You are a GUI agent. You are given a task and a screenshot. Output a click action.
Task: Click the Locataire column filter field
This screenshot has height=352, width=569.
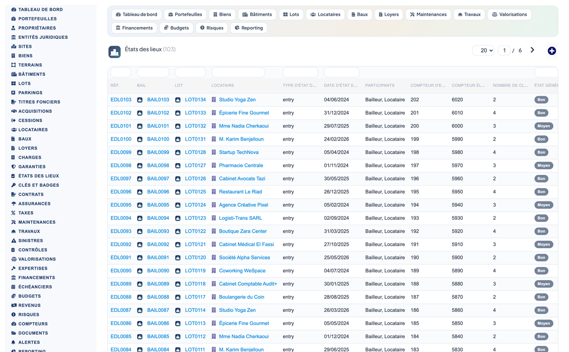(238, 72)
